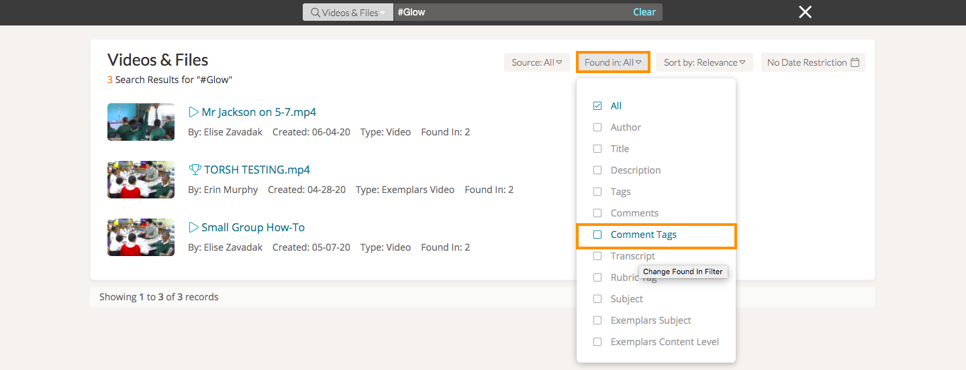The image size is (966, 370).
Task: Click the magnifying glass search icon
Action: coord(315,13)
